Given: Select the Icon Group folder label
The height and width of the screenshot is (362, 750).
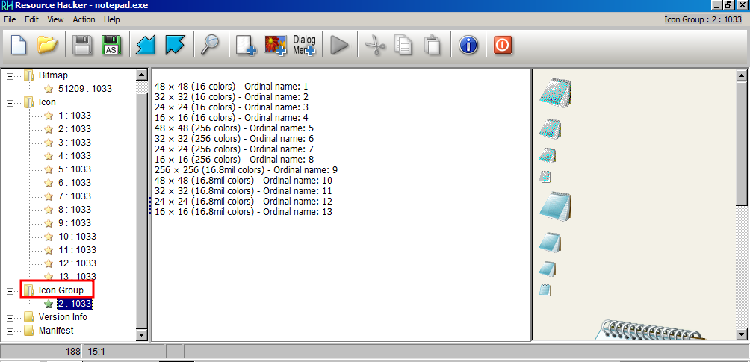Looking at the screenshot, I should click(x=61, y=290).
